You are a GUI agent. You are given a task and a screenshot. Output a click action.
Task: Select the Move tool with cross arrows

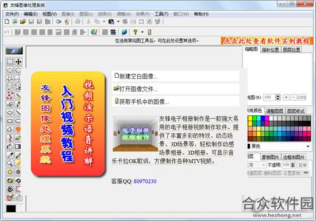tap(18, 62)
